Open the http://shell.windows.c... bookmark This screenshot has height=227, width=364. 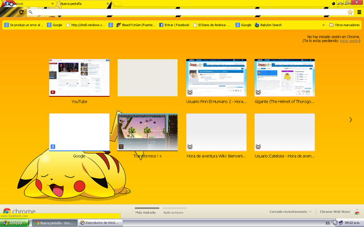coord(85,25)
